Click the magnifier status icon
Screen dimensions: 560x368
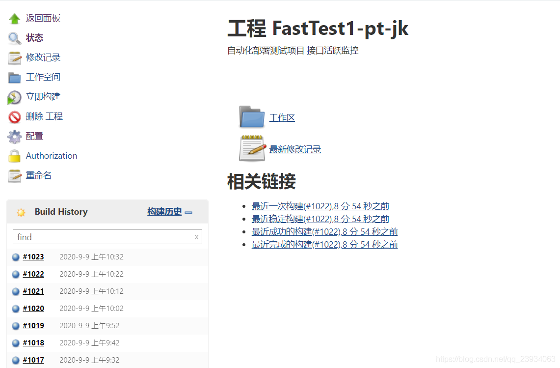(x=15, y=38)
